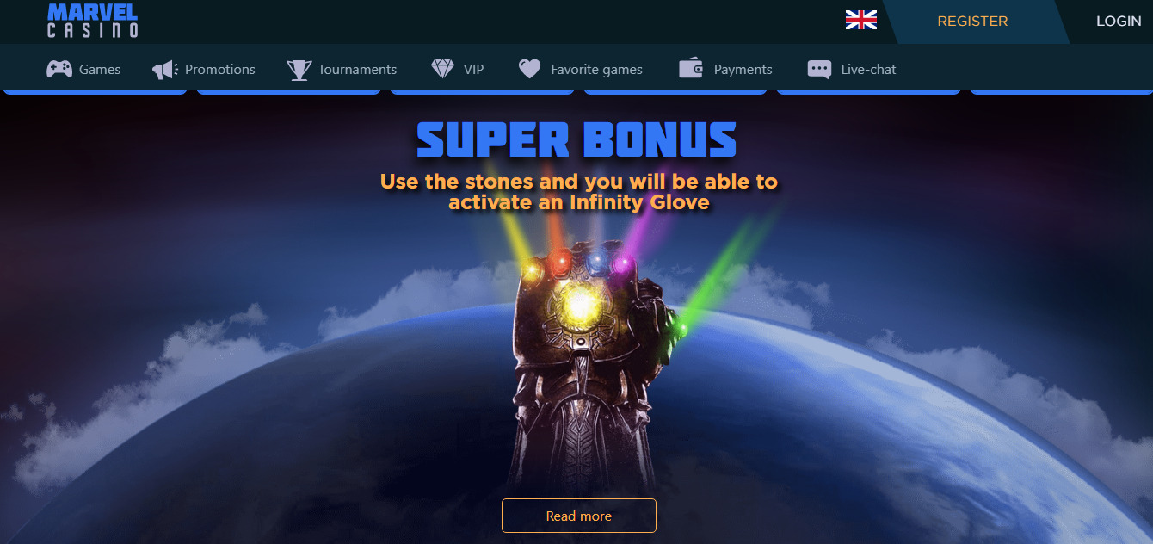This screenshot has width=1153, height=544.
Task: Click the LOGIN link
Action: tap(1119, 22)
